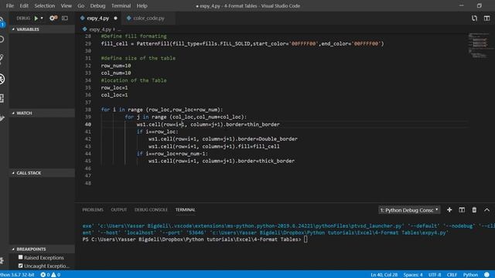Open Extensions view in activity bar
This screenshot has height=278, width=495.
[2, 98]
